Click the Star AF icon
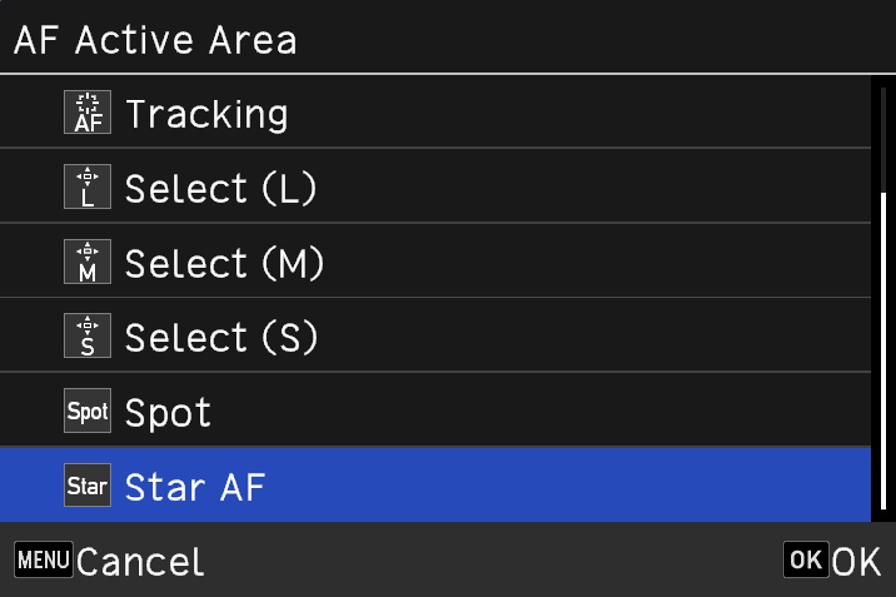This screenshot has width=896, height=597. pos(87,487)
